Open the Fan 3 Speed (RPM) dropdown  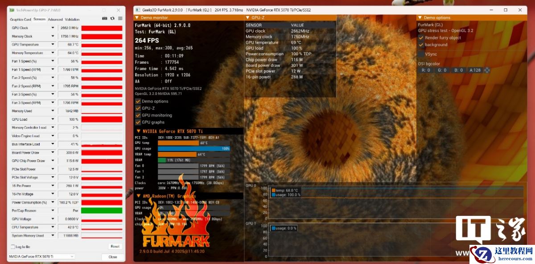click(53, 102)
